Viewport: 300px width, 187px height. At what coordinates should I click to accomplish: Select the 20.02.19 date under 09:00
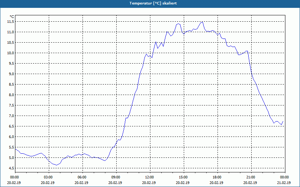pyautogui.click(x=115, y=183)
